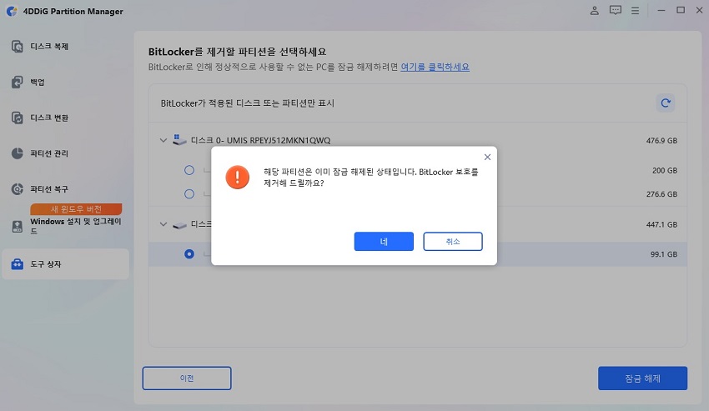Select the 276.6 GB partition radio button
The image size is (709, 411).
pyautogui.click(x=189, y=194)
